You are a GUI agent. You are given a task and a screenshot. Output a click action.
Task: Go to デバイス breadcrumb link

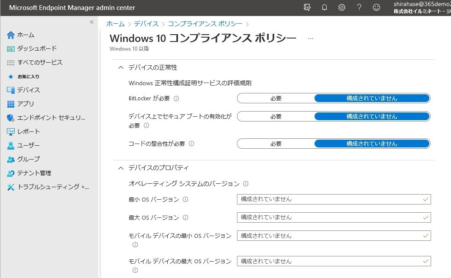(146, 24)
